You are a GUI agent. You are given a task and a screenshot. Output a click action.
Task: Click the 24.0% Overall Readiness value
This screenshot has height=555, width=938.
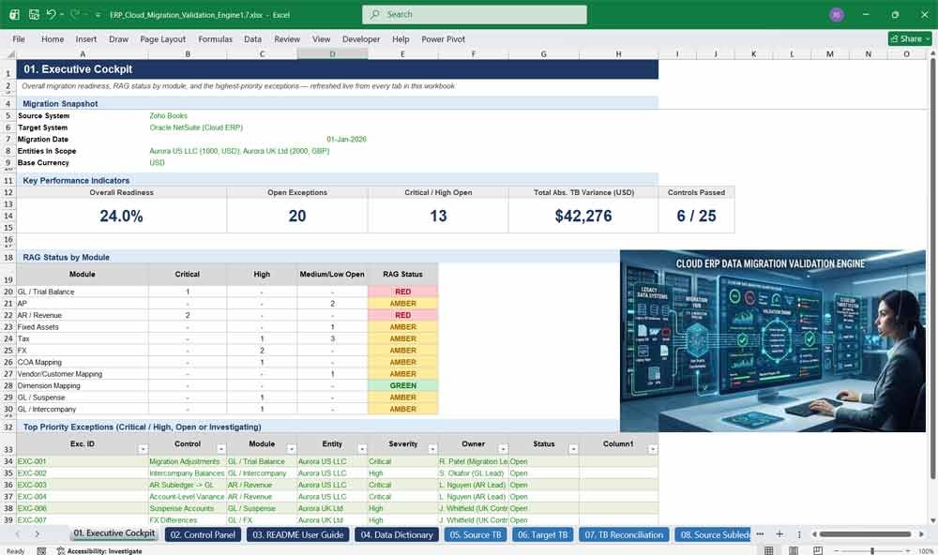click(x=121, y=216)
